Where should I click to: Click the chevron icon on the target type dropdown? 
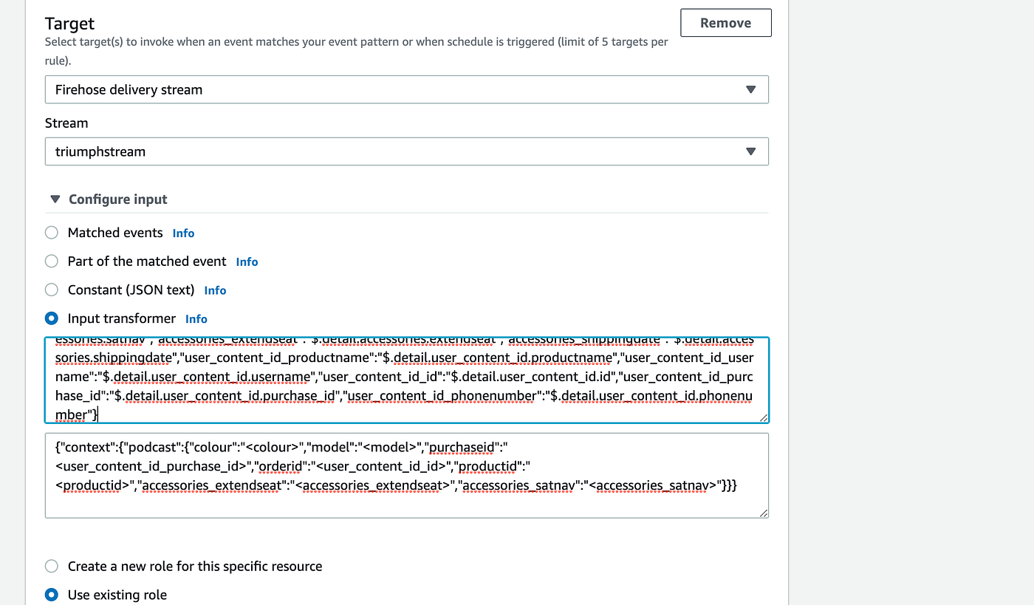pyautogui.click(x=751, y=89)
